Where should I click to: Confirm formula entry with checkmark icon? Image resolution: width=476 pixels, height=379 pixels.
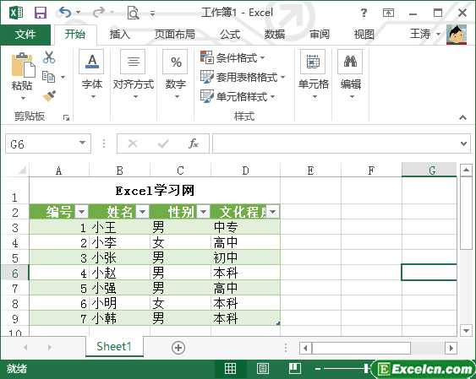163,143
